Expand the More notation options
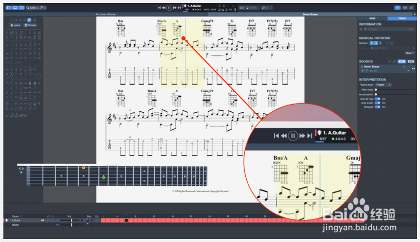Screen dimensions: 420x242 410,53
